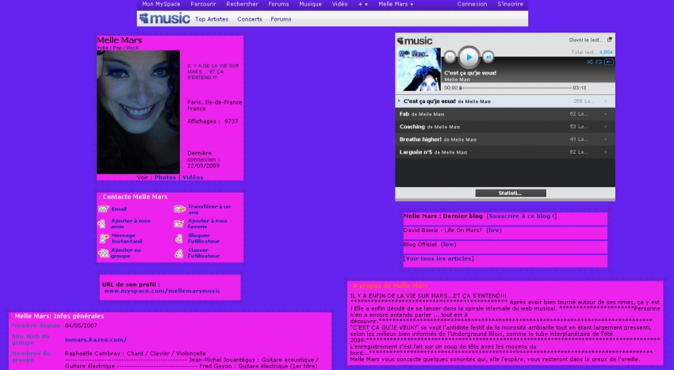Click the 'Transférer à un ami' text link
This screenshot has height=370, width=674.
[x=209, y=209]
